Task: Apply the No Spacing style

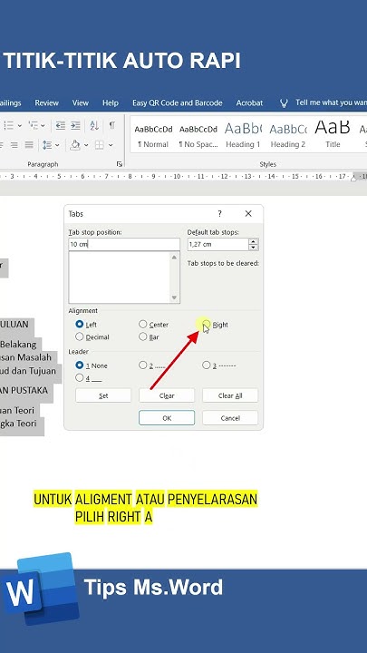Action: coord(198,136)
